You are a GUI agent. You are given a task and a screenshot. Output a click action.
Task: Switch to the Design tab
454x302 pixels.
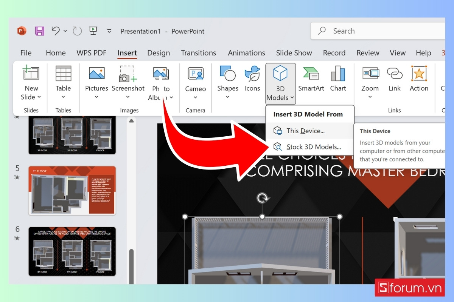point(159,53)
